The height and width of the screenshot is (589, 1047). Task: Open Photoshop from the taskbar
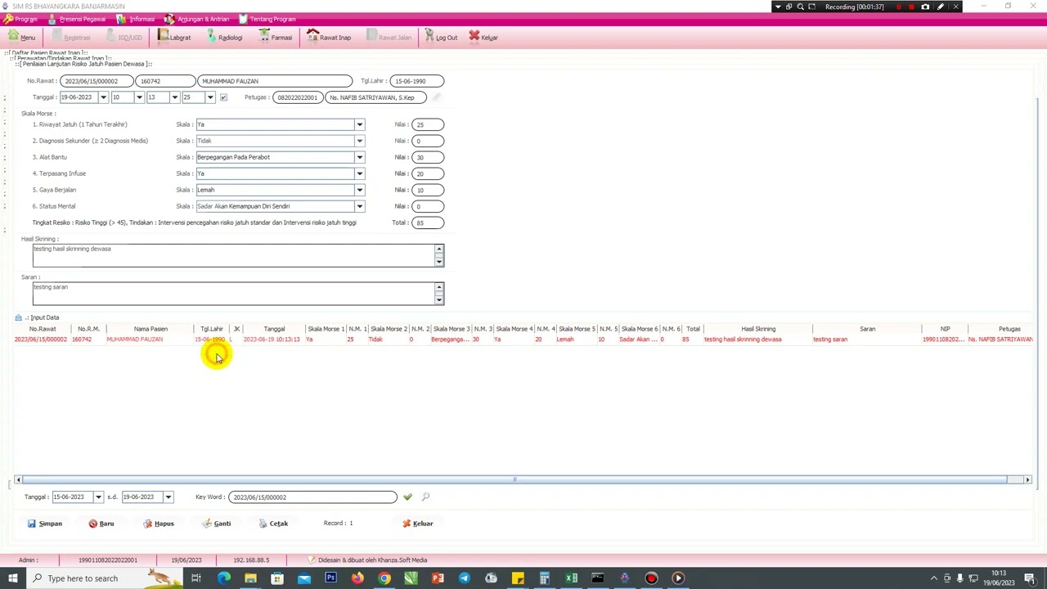coord(330,578)
